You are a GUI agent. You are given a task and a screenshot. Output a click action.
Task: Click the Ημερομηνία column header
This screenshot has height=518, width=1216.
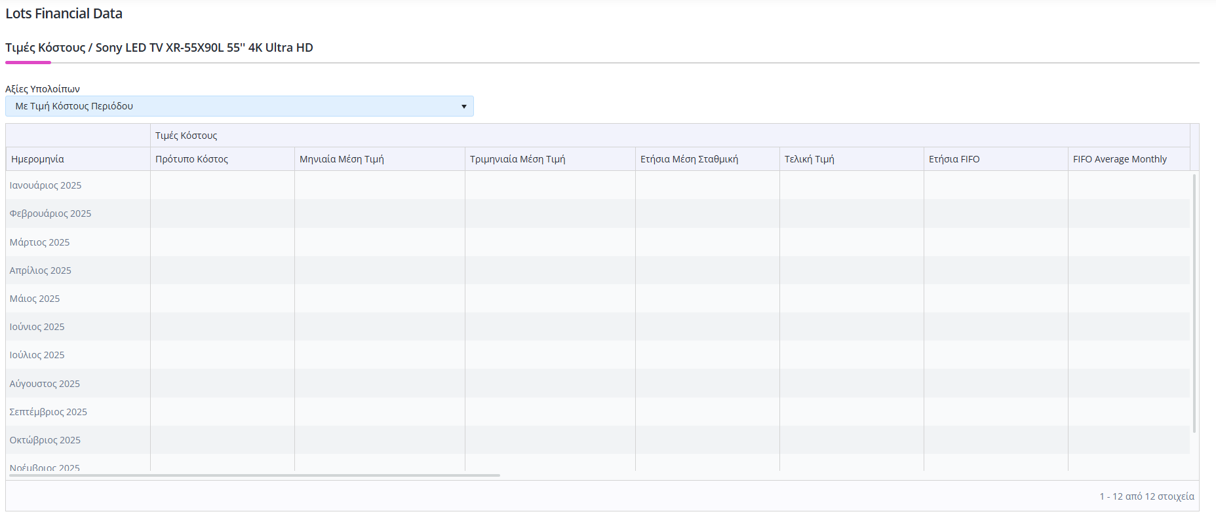click(x=78, y=159)
